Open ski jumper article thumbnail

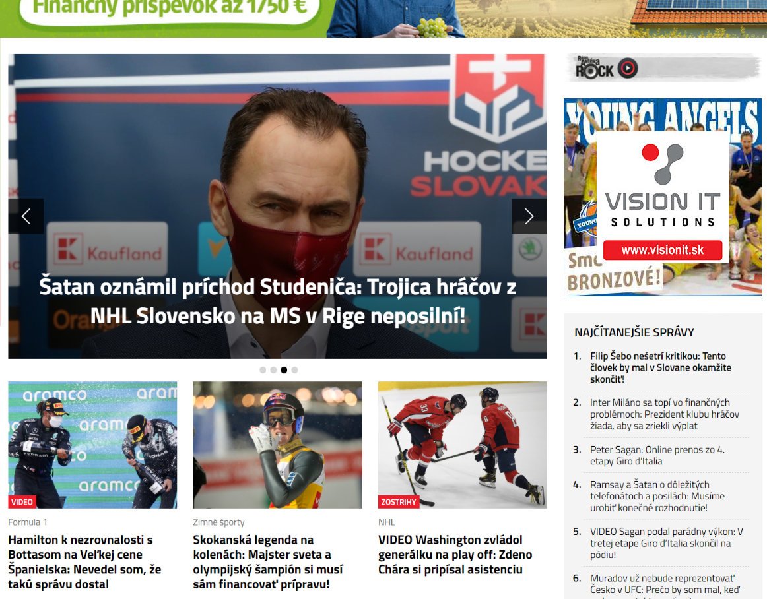point(277,445)
